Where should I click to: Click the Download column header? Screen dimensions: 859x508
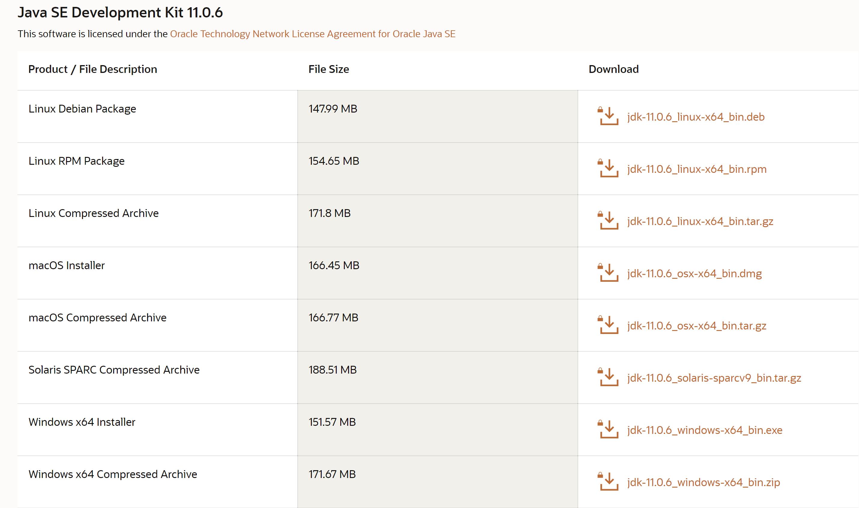coord(613,69)
